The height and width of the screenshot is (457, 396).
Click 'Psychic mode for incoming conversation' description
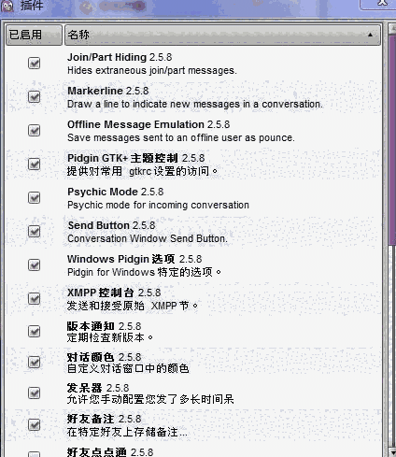158,205
